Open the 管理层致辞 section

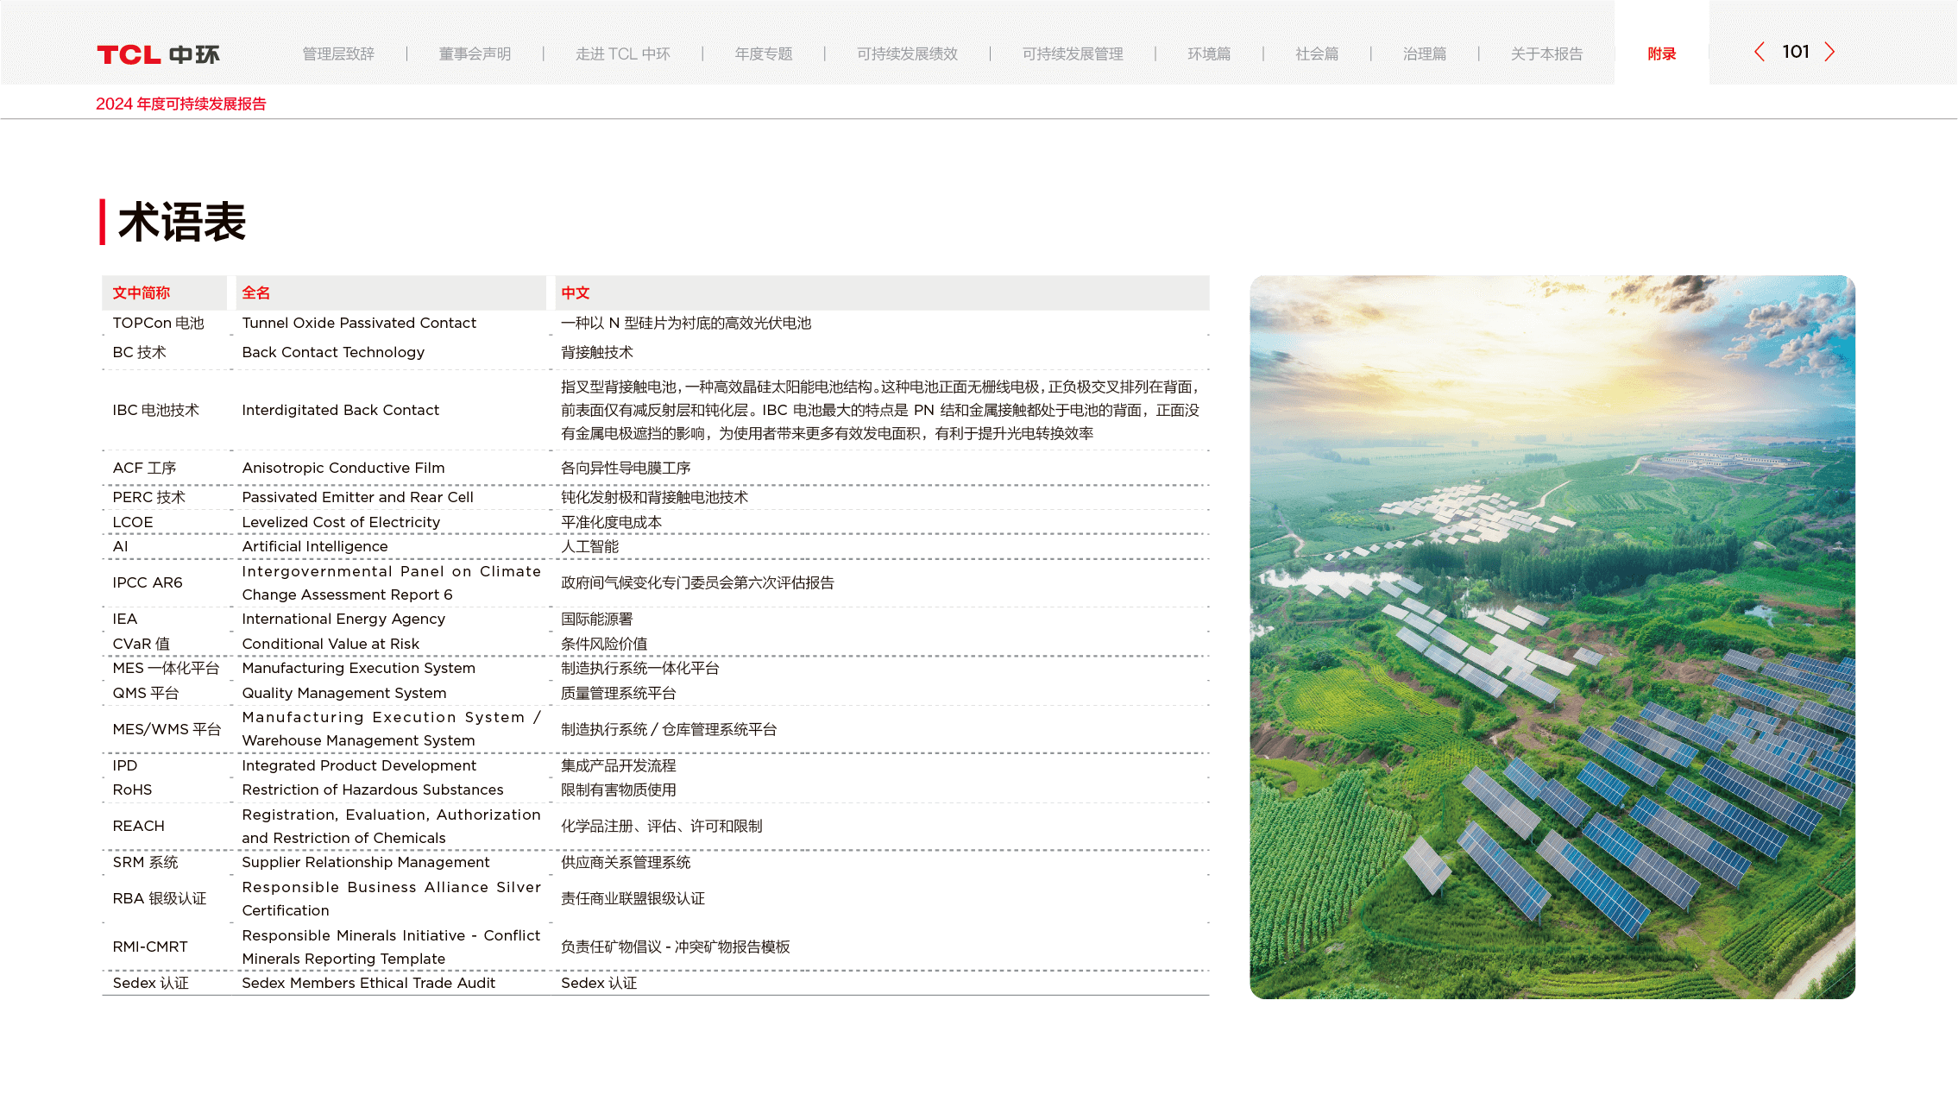point(338,54)
